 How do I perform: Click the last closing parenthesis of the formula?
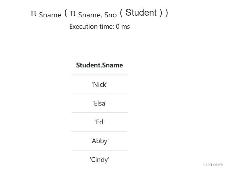166,13
